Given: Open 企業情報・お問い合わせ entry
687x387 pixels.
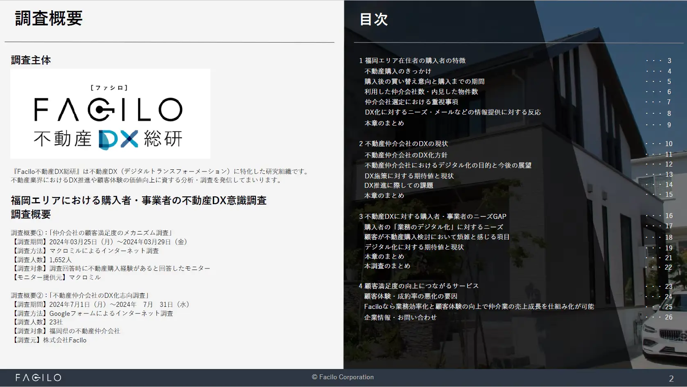Looking at the screenshot, I should pos(400,317).
